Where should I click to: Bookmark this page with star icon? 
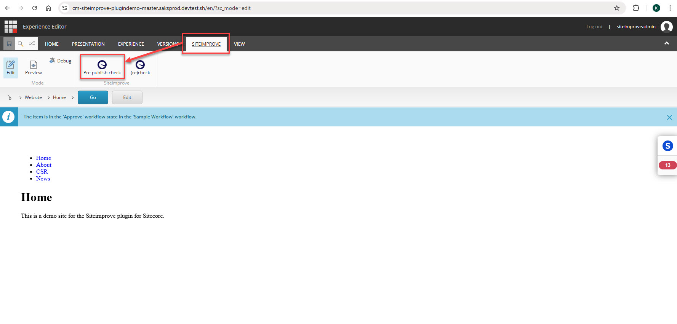617,8
